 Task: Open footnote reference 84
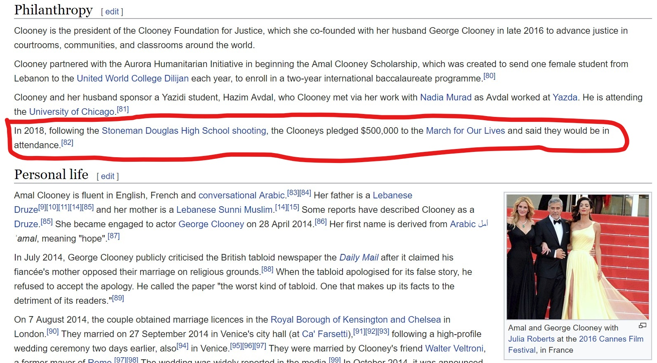pos(305,193)
